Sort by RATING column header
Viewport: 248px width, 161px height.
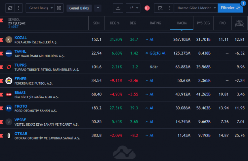pyautogui.click(x=155, y=23)
